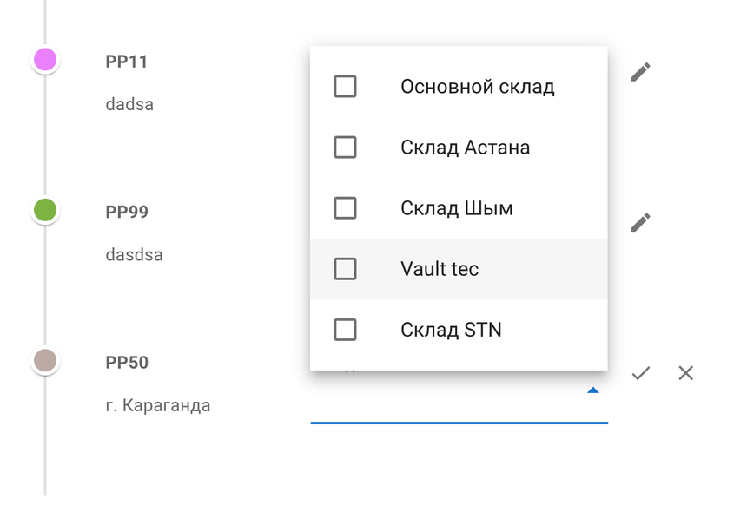
Task: Click the PP99 heading text
Action: click(x=127, y=212)
